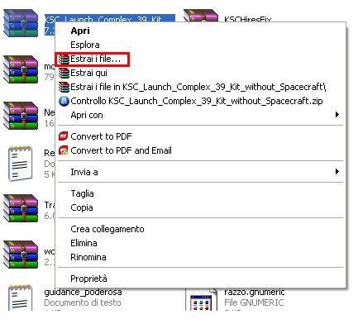Select the notepad document icon beside 'Re'
This screenshot has height=319, width=358.
[21, 164]
